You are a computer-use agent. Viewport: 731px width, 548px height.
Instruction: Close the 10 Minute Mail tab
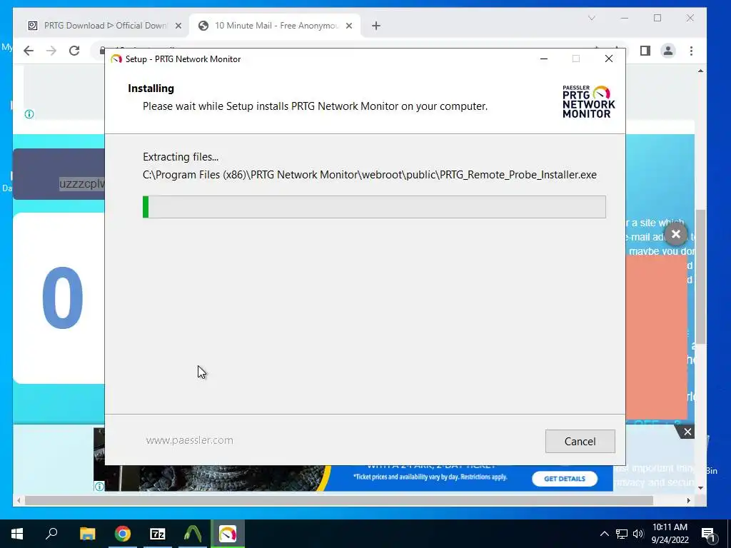click(x=348, y=26)
